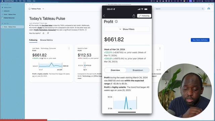The image size is (215, 121).
Task: Open the File menu in the menu bar
Action: click(x=16, y=1)
